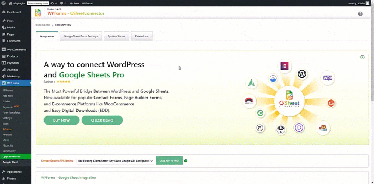Switch to the Extensions tab
Screen dimensions: 374x184
(x=142, y=36)
